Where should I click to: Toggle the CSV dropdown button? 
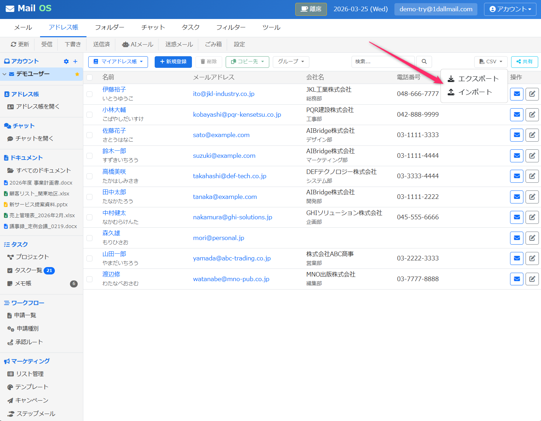click(x=491, y=62)
